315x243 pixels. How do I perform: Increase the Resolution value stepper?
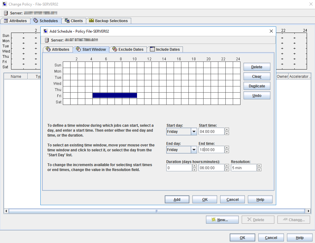(x=259, y=166)
